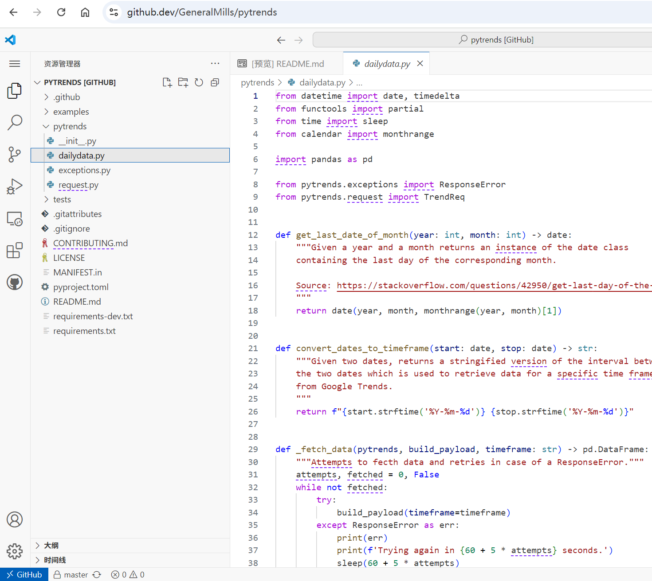Click the New File icon in explorer
This screenshot has height=581, width=652.
pyautogui.click(x=167, y=82)
